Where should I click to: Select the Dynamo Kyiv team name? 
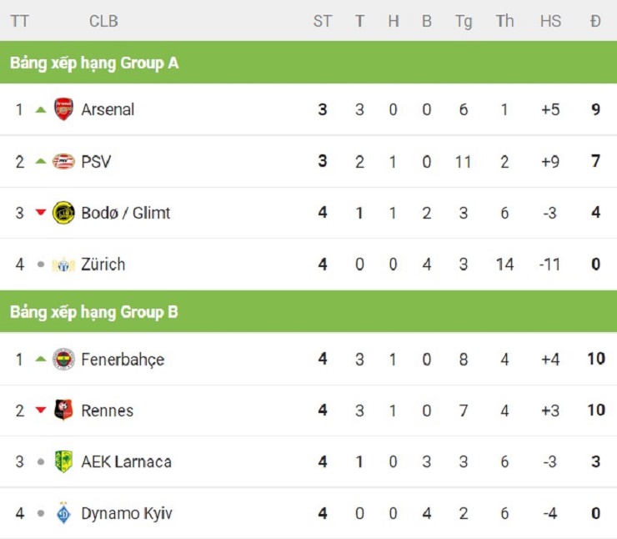pos(127,513)
